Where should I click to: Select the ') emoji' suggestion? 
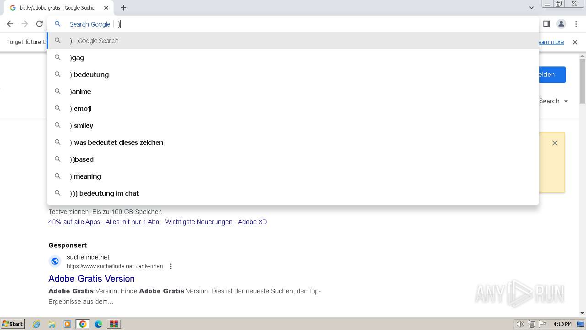tap(293, 109)
